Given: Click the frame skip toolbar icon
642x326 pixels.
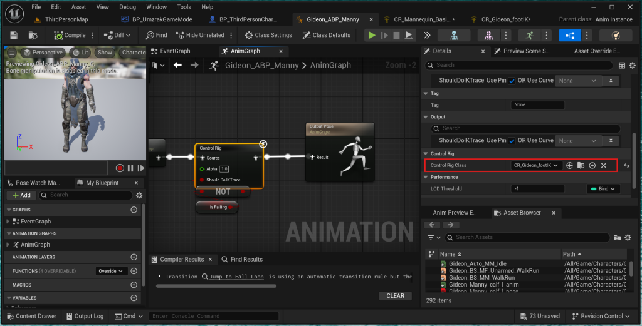Looking at the screenshot, I should pyautogui.click(x=384, y=35).
